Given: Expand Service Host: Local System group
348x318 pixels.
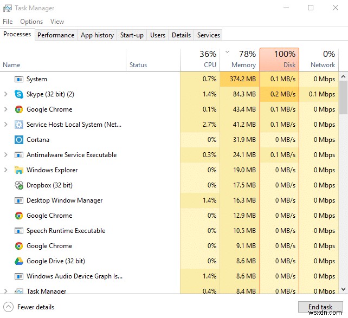Looking at the screenshot, I should click(x=6, y=125).
